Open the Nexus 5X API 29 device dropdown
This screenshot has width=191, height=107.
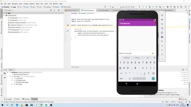[128, 7]
